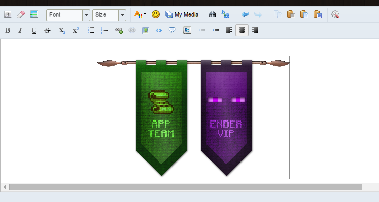This screenshot has height=202, width=379.
Task: Click Paste from Word icon
Action: pyautogui.click(x=318, y=15)
